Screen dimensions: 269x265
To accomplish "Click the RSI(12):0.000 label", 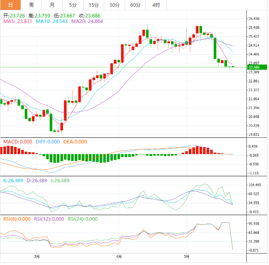I will pyautogui.click(x=49, y=219).
